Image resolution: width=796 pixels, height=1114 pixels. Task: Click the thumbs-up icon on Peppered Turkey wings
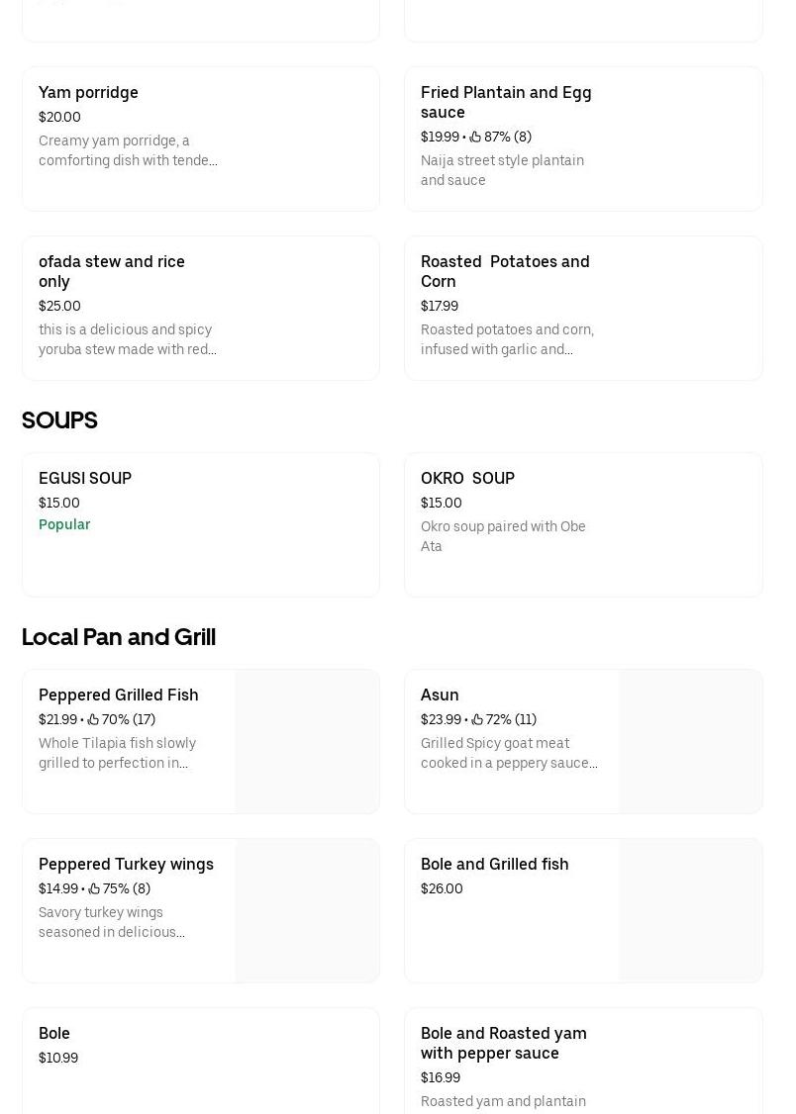pos(93,888)
